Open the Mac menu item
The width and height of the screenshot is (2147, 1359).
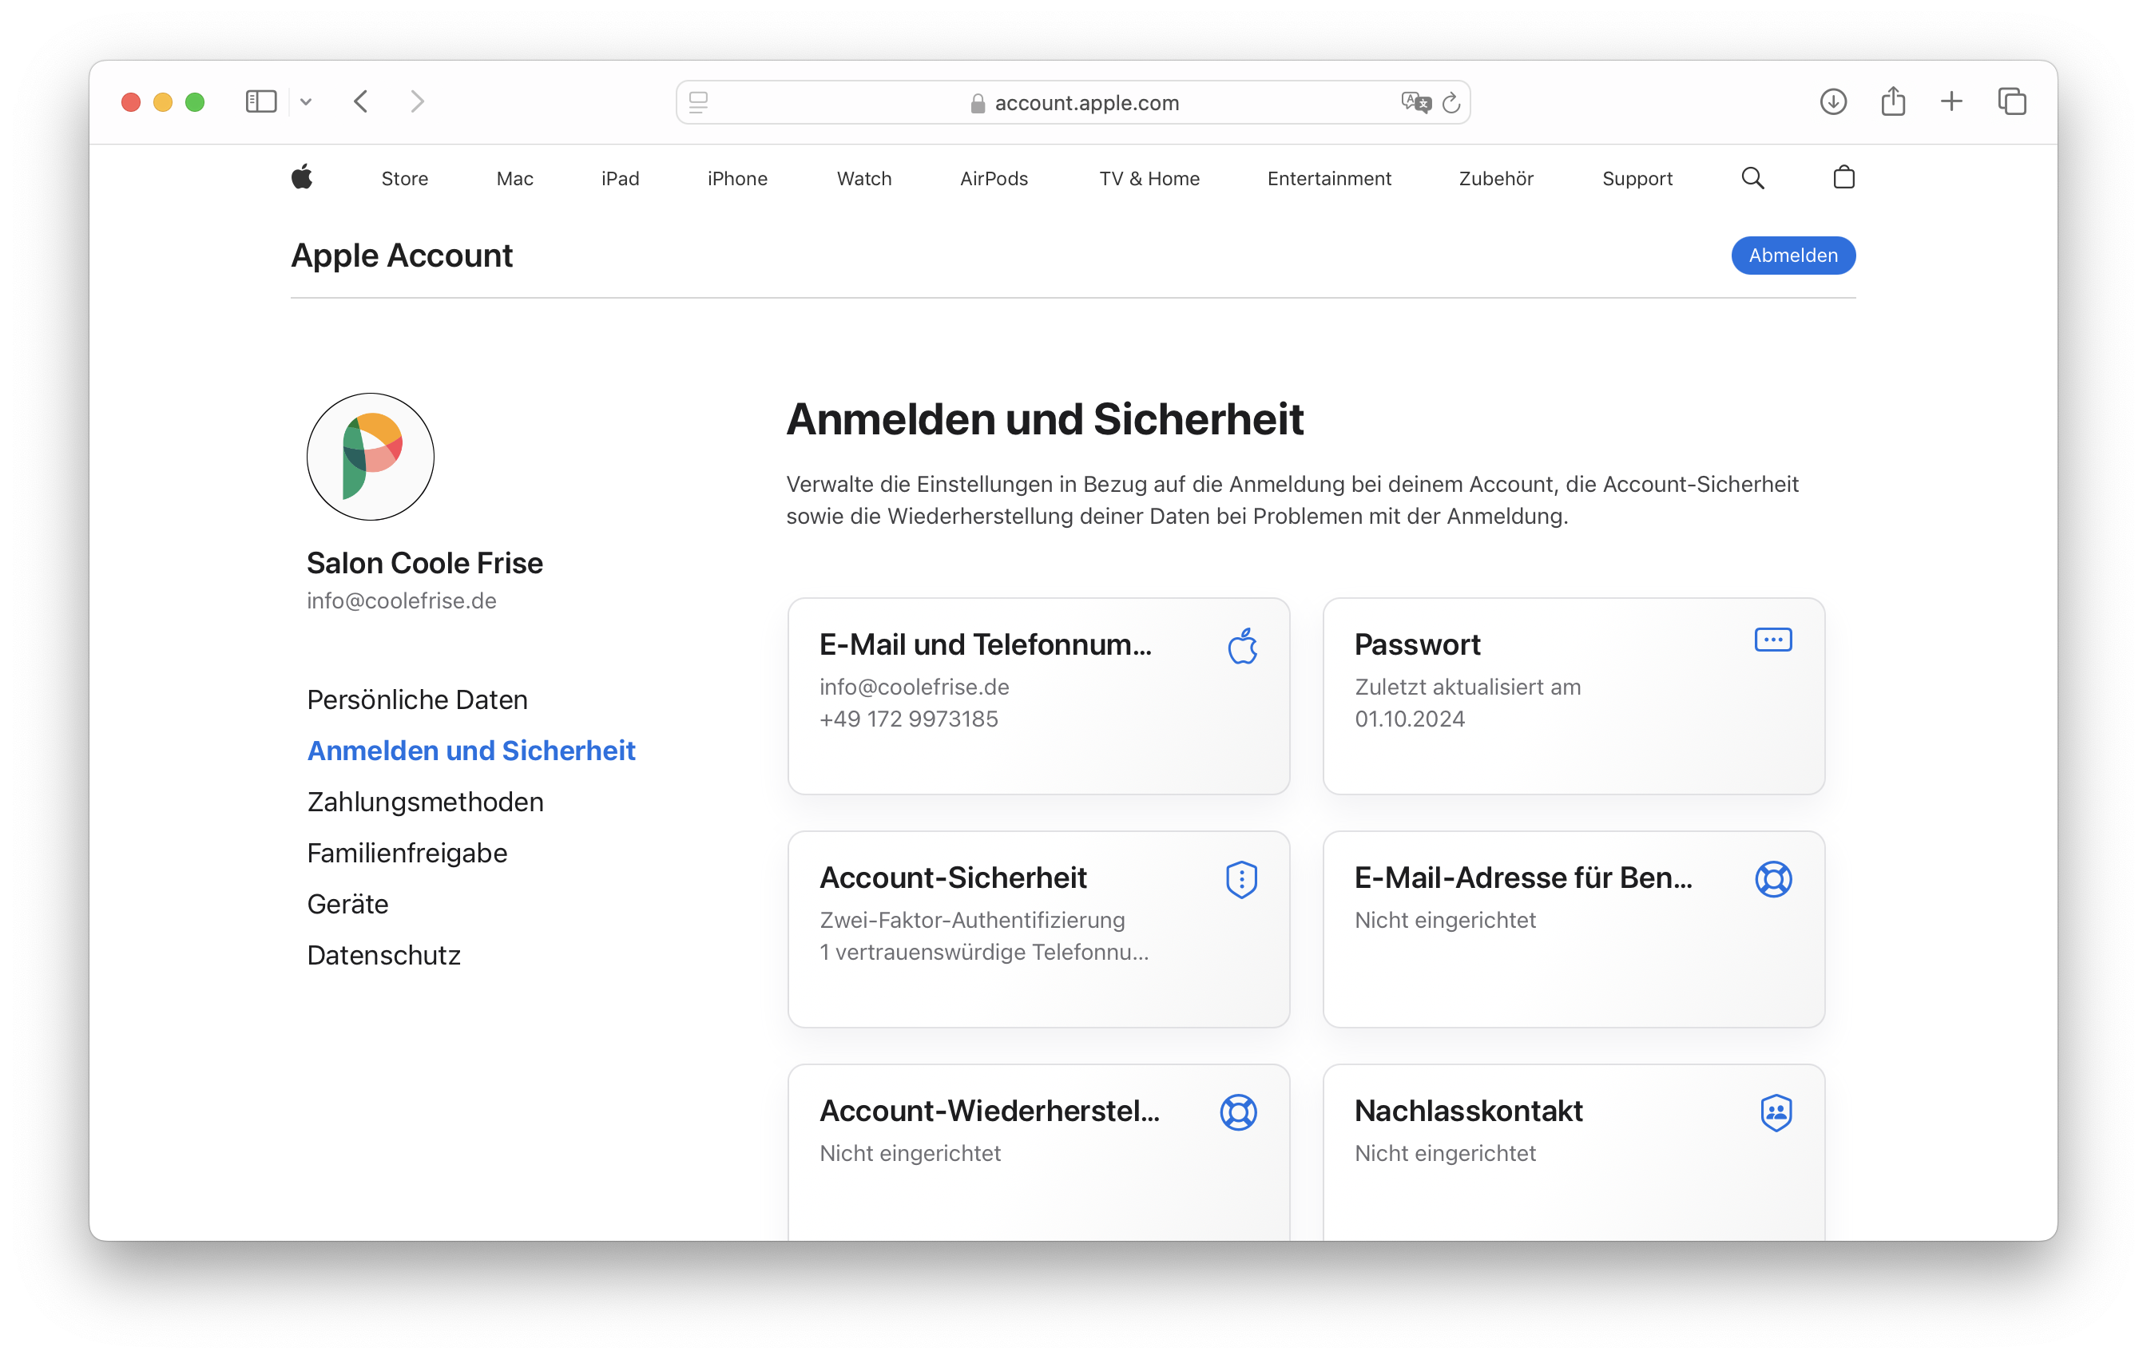[514, 178]
